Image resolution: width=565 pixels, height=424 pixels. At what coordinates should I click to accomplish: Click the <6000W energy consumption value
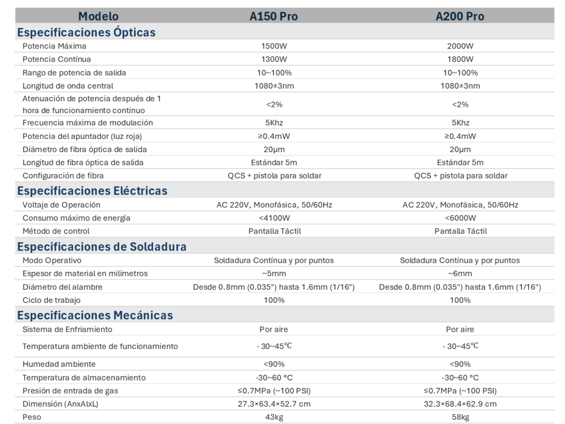(x=460, y=218)
